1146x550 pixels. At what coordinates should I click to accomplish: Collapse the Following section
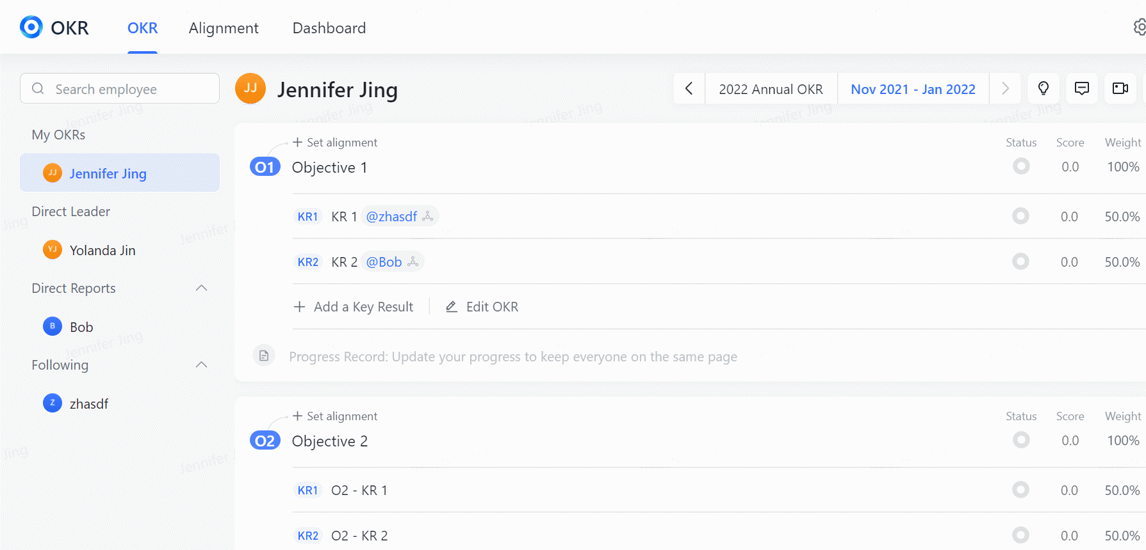(201, 365)
